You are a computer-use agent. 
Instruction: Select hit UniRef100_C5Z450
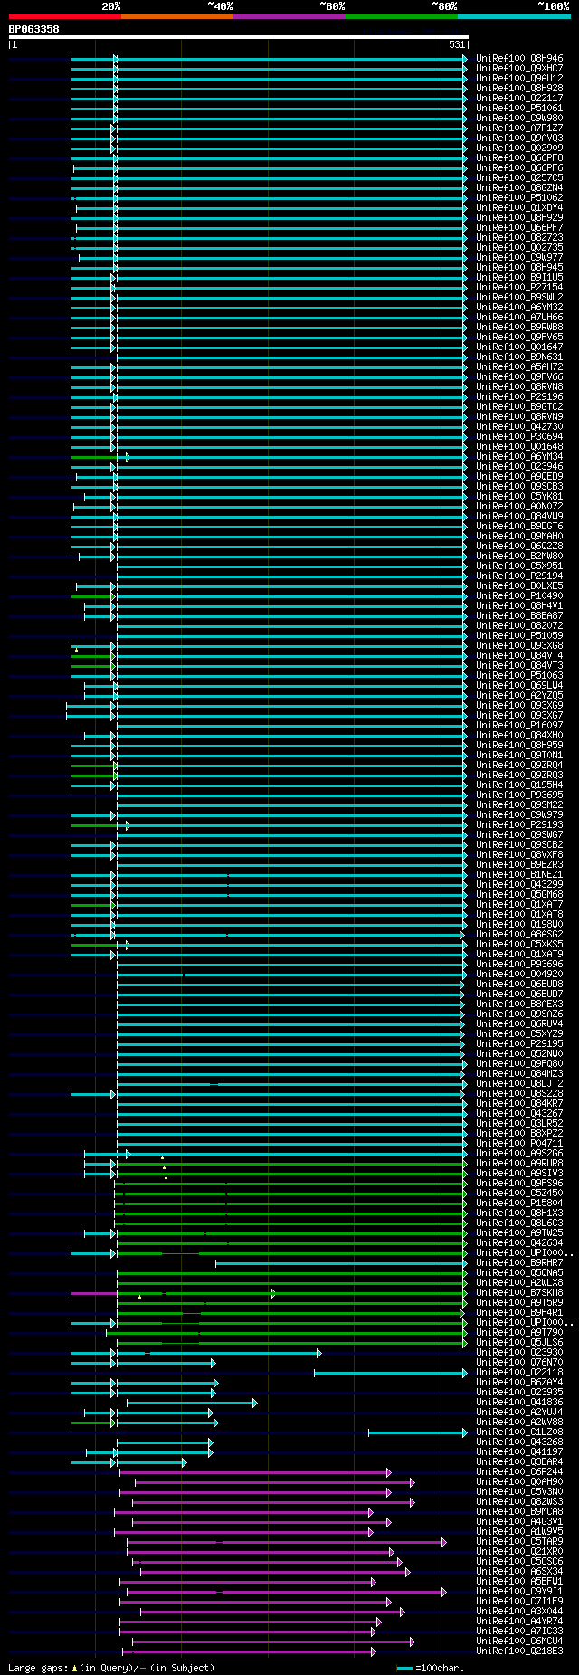(x=519, y=1194)
